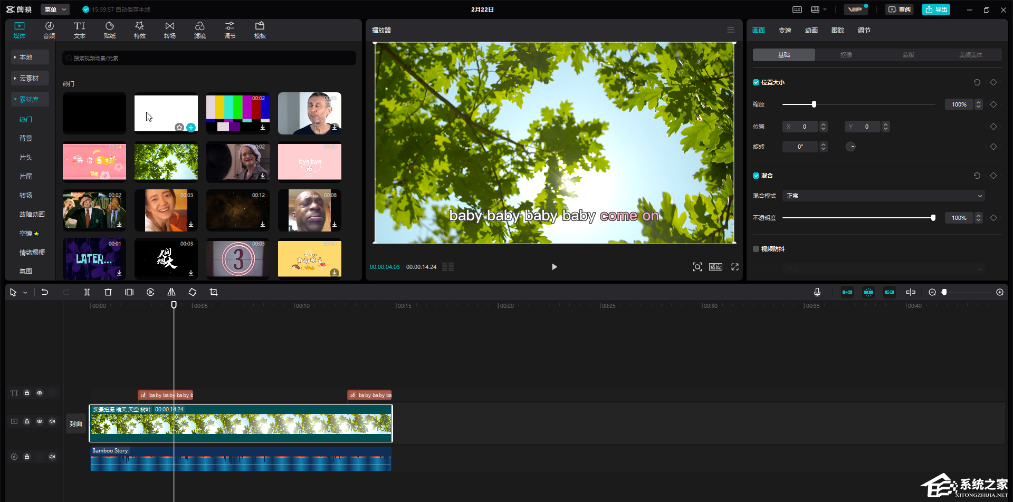Open the 特效 effects panel
This screenshot has width=1013, height=502.
139,30
